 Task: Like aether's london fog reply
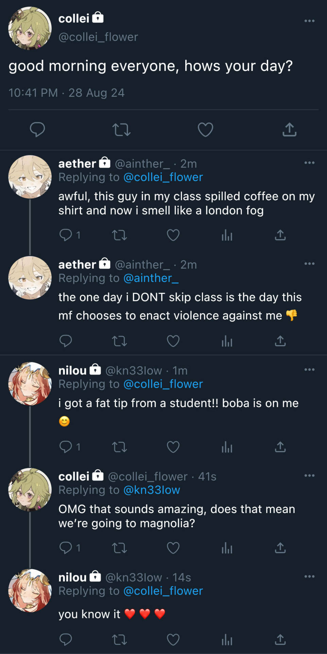coord(173,235)
